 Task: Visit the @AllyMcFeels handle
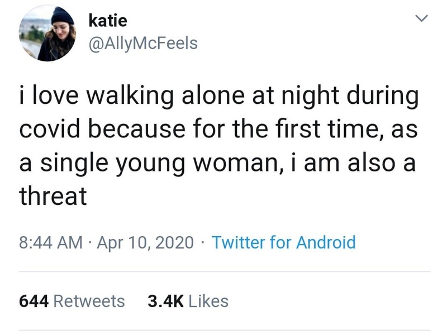pos(144,43)
